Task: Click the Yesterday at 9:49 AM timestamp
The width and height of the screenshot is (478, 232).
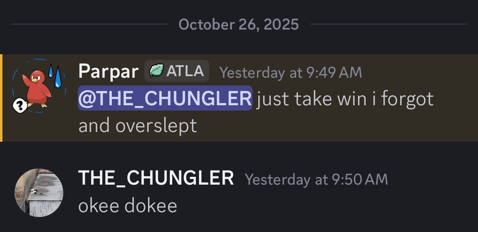Action: click(x=290, y=72)
